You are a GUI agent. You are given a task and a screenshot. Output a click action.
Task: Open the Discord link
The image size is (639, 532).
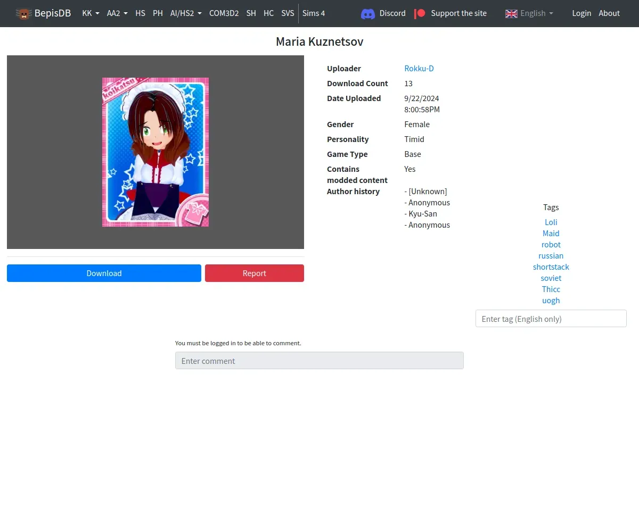[392, 13]
